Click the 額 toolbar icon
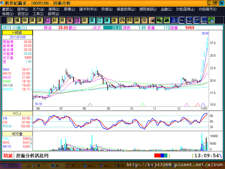The image size is (225, 169). pyautogui.click(x=129, y=20)
